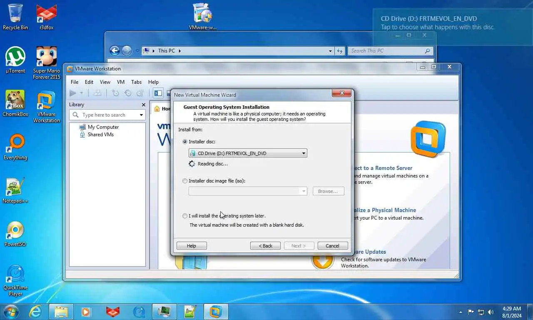
Task: Select My Computer in the Library tree
Action: pyautogui.click(x=103, y=127)
